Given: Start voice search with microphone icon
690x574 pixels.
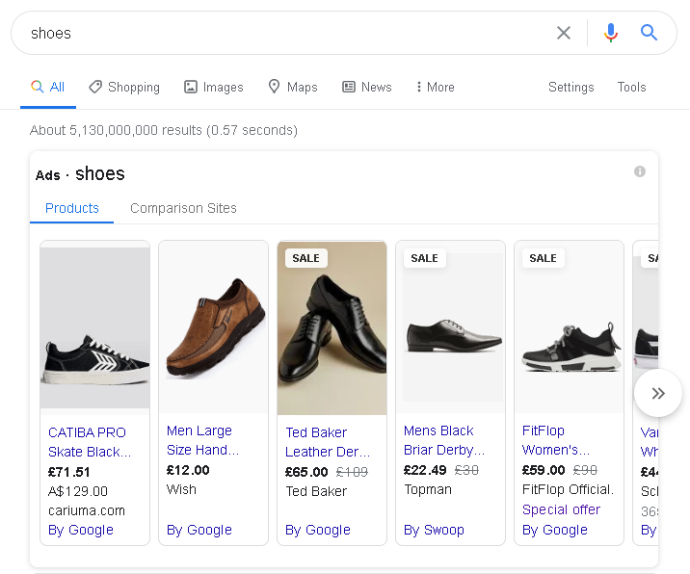Looking at the screenshot, I should [x=610, y=33].
